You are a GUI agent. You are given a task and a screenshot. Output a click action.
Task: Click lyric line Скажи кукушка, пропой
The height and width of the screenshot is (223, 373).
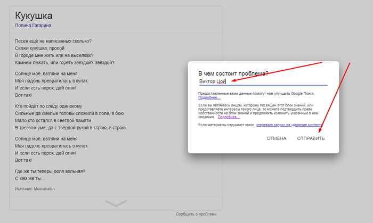click(39, 48)
